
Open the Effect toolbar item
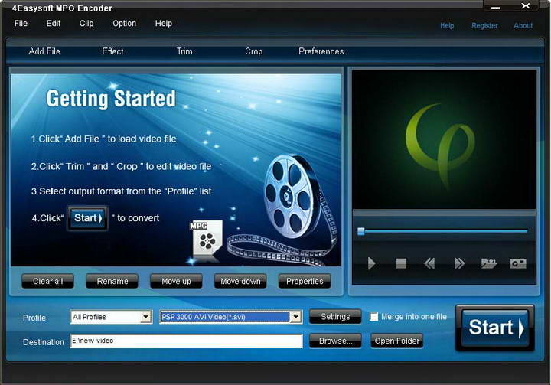pyautogui.click(x=112, y=51)
